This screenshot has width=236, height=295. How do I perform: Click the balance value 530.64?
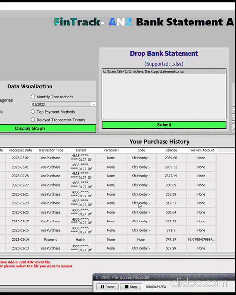pos(171,212)
